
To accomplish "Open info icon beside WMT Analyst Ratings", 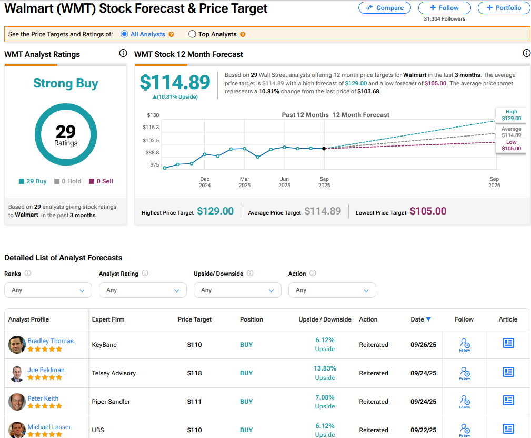I will point(123,53).
